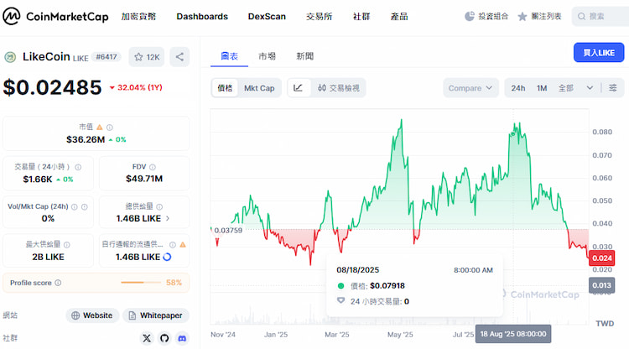Switch chart to Mkt Cap
Screen dimensions: 629x349
click(259, 88)
